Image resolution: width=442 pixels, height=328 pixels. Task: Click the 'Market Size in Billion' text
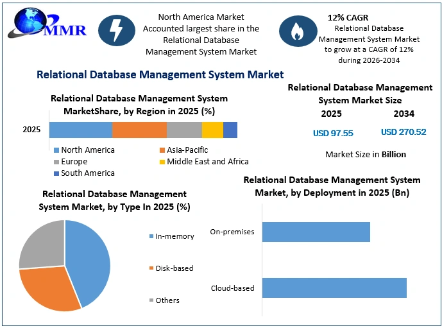coord(366,155)
